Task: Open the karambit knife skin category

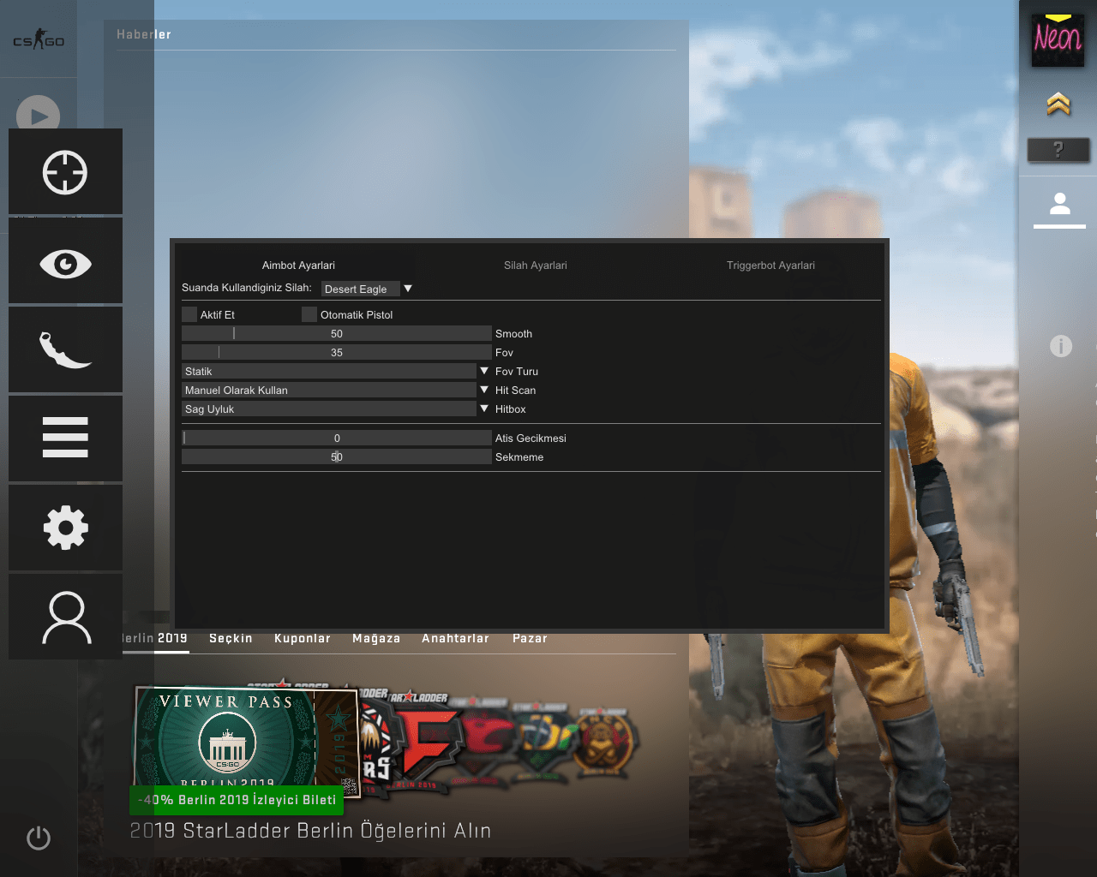Action: pyautogui.click(x=65, y=349)
